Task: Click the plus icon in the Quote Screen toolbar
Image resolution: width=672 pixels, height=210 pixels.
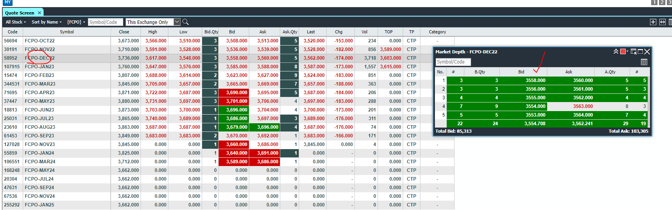Action: pos(653,22)
